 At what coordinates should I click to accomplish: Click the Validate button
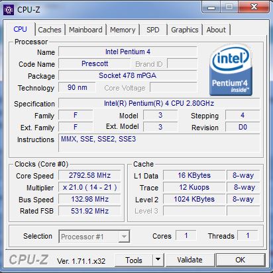[190, 260]
